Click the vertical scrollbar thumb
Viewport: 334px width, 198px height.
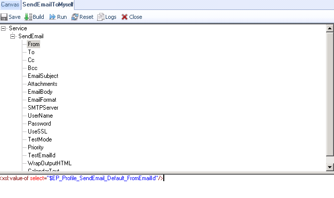pyautogui.click(x=330, y=94)
